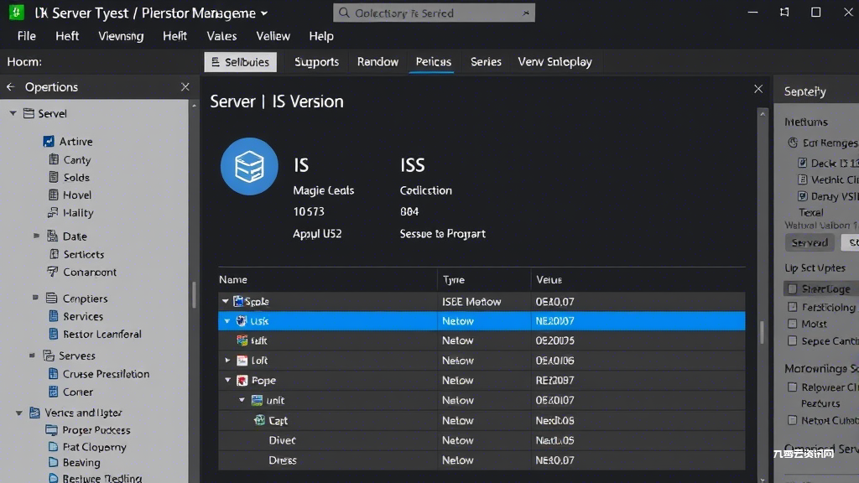Click the Hality item icon
This screenshot has width=859, height=483.
(x=53, y=212)
